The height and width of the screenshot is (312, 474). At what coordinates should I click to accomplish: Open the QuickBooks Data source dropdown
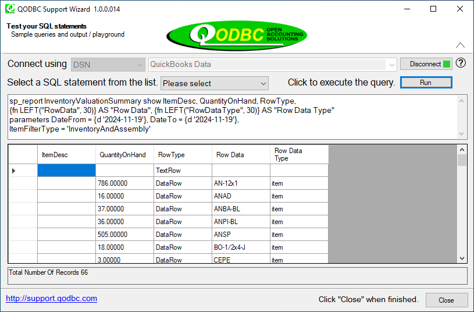pyautogui.click(x=272, y=65)
